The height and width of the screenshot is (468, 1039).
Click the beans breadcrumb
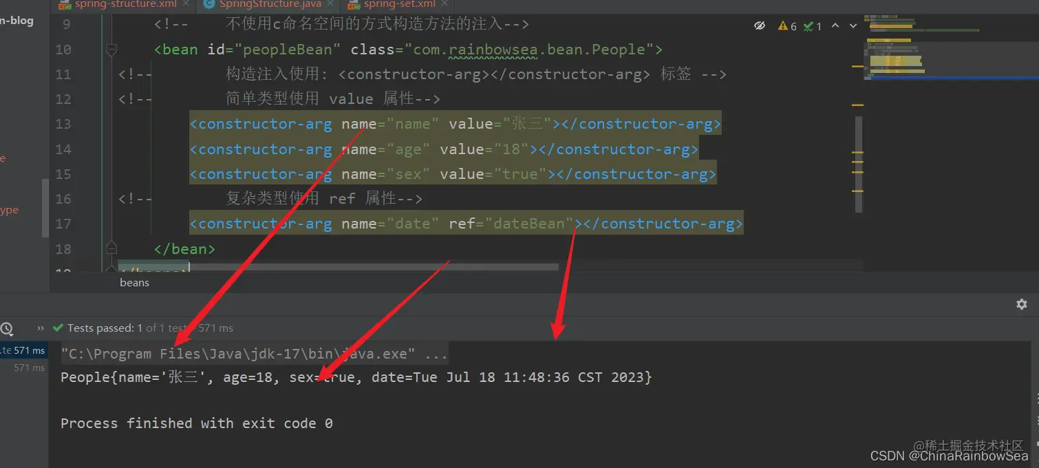tap(134, 282)
